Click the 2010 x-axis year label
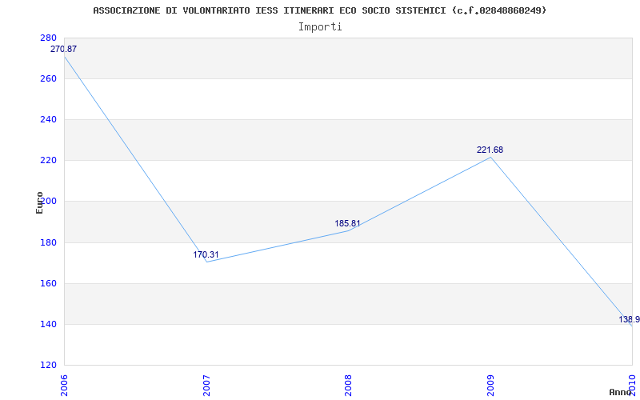Viewport: 640px width, 400px height. coord(632,386)
